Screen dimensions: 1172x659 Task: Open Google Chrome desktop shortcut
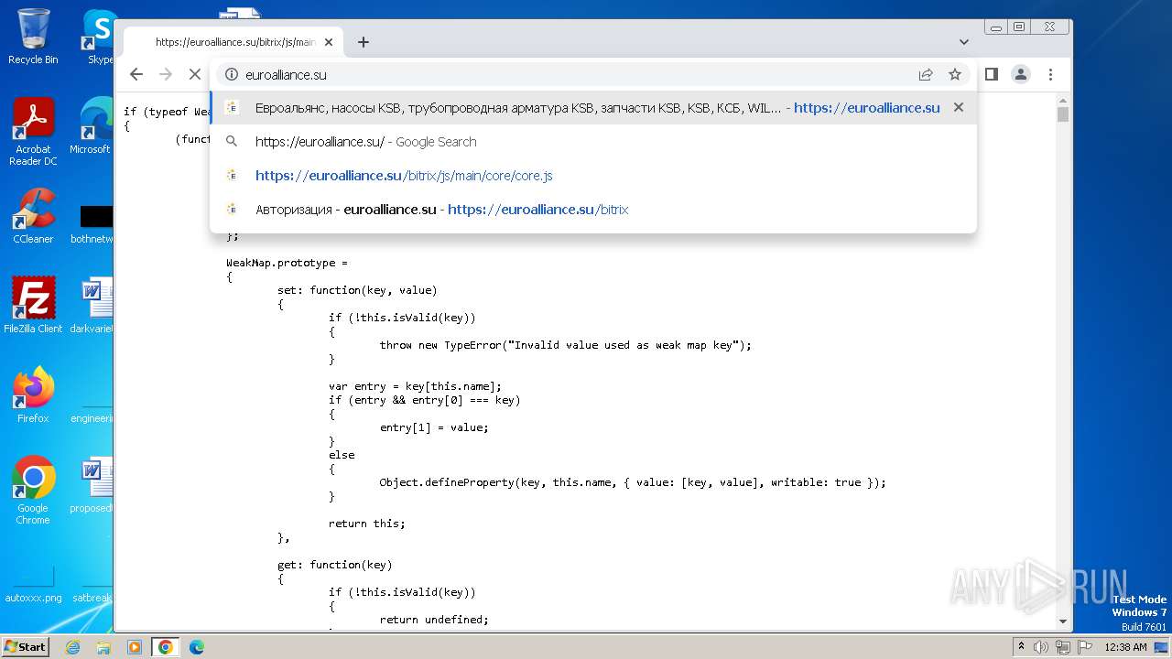click(x=33, y=490)
